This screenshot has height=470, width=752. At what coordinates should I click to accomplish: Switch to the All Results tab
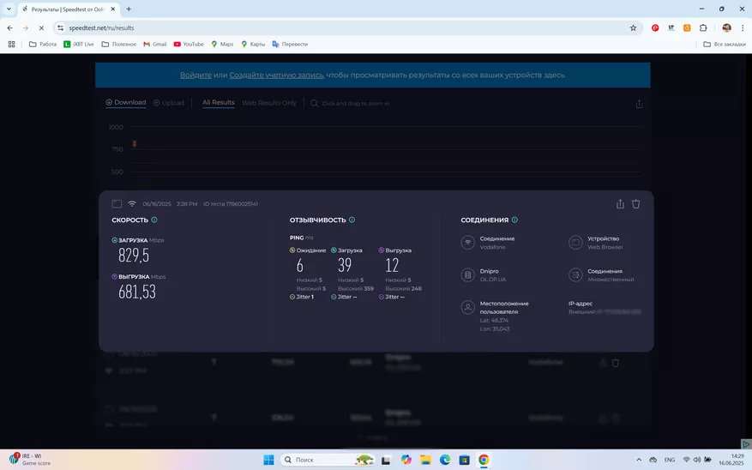pos(218,103)
